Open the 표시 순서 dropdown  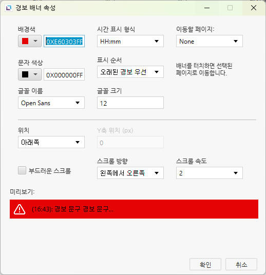[x=130, y=72]
